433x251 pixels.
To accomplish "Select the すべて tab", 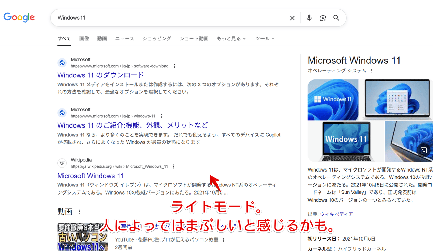I will click(x=64, y=39).
